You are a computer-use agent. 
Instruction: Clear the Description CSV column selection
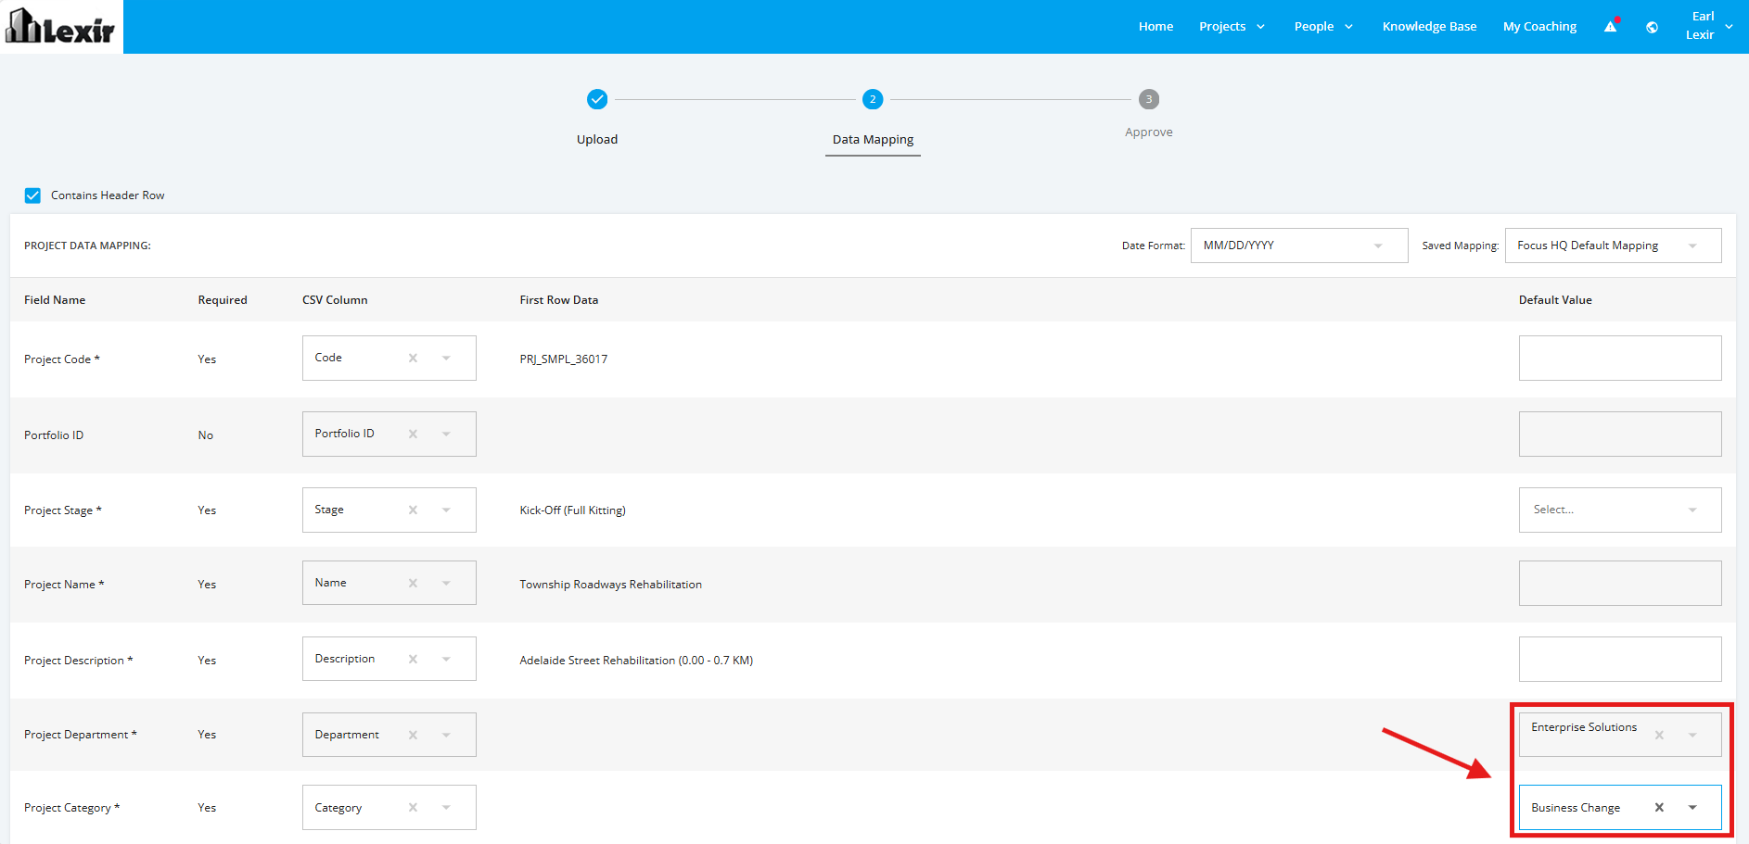click(413, 659)
